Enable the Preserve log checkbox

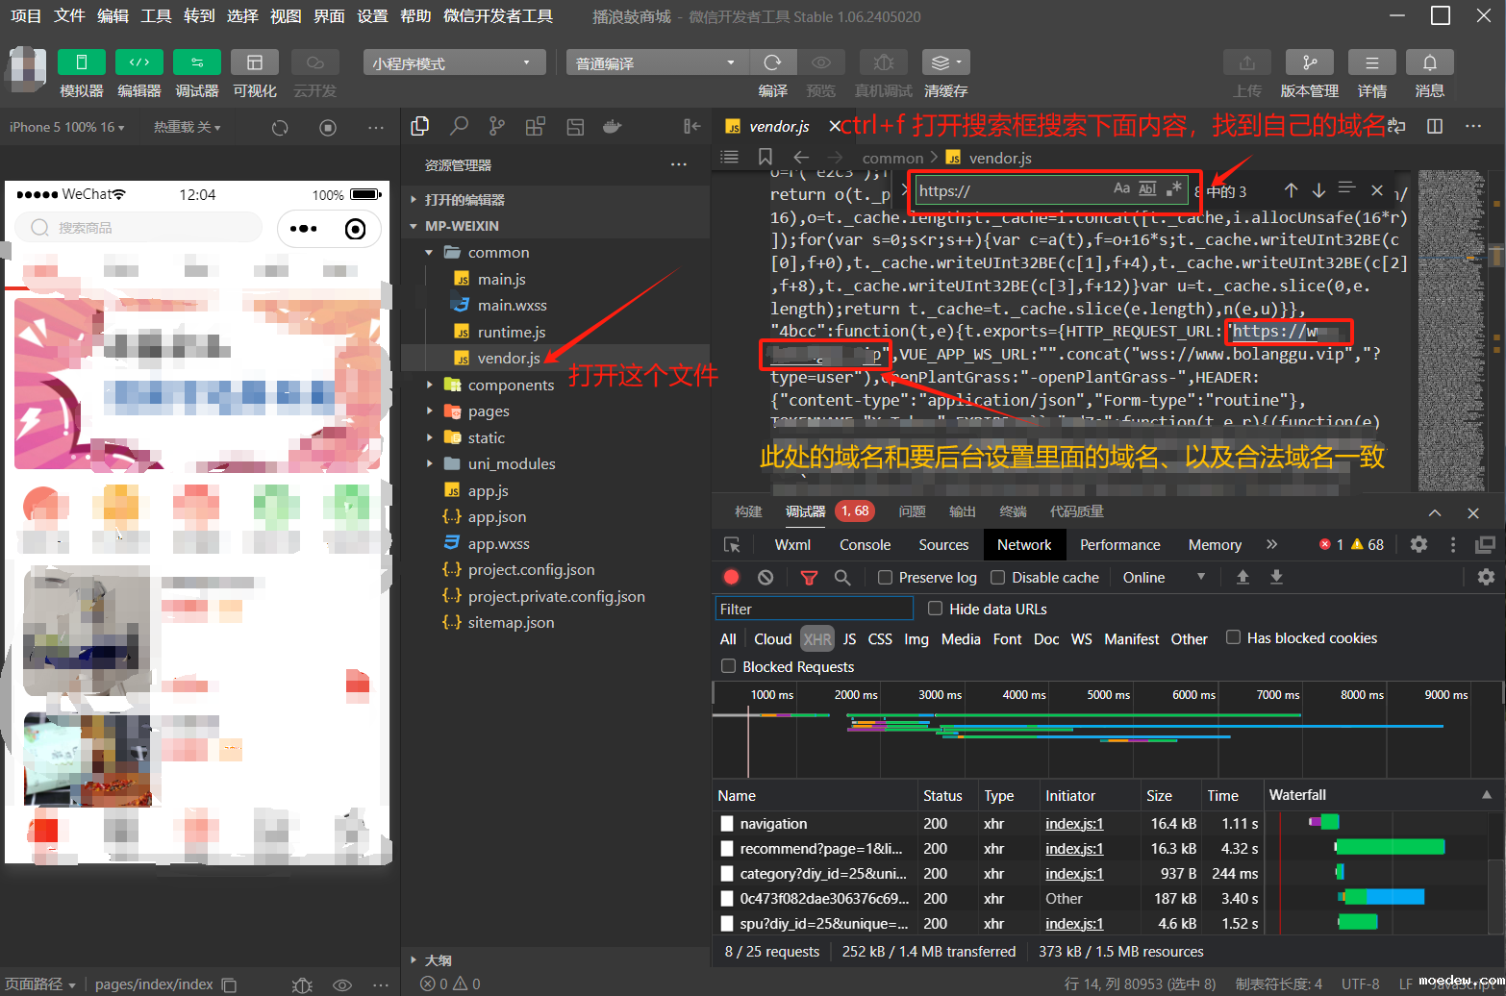click(x=885, y=577)
